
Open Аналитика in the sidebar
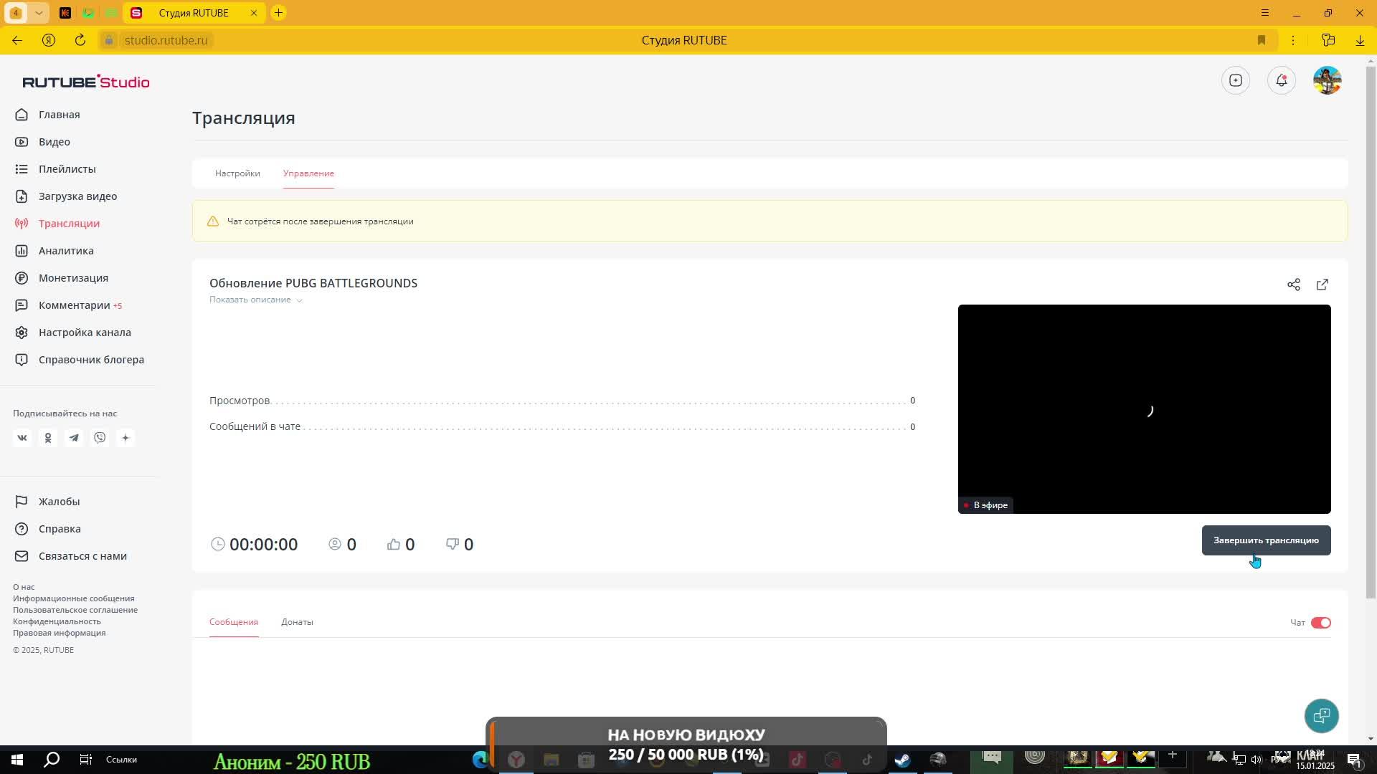point(66,251)
